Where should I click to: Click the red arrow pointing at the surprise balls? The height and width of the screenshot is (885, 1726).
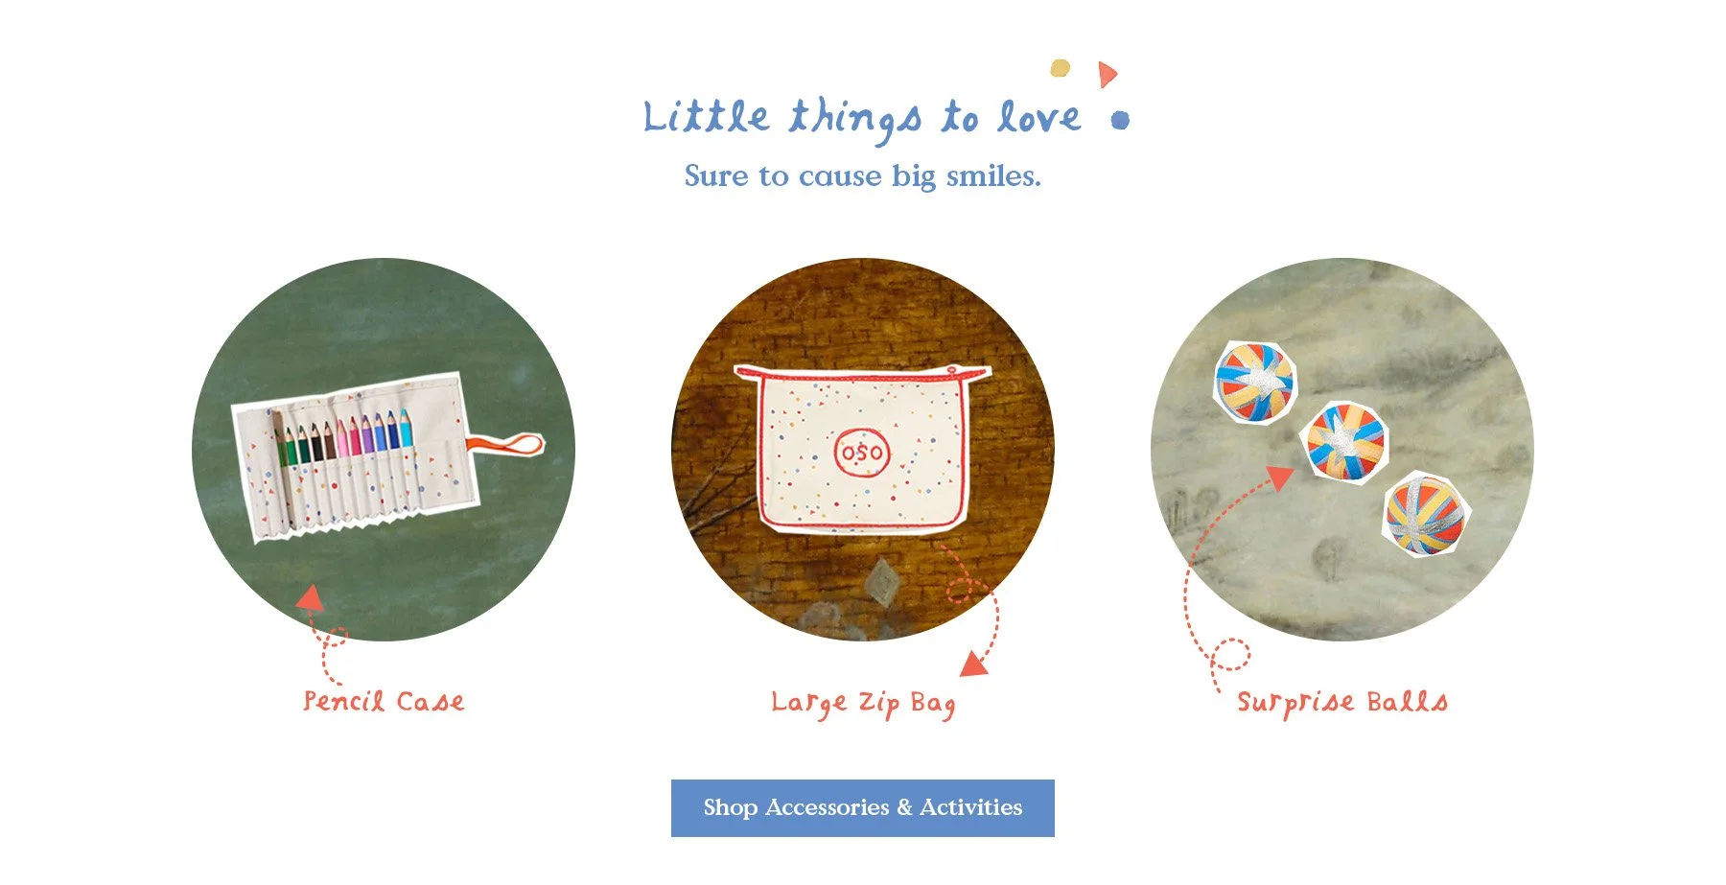point(1279,477)
